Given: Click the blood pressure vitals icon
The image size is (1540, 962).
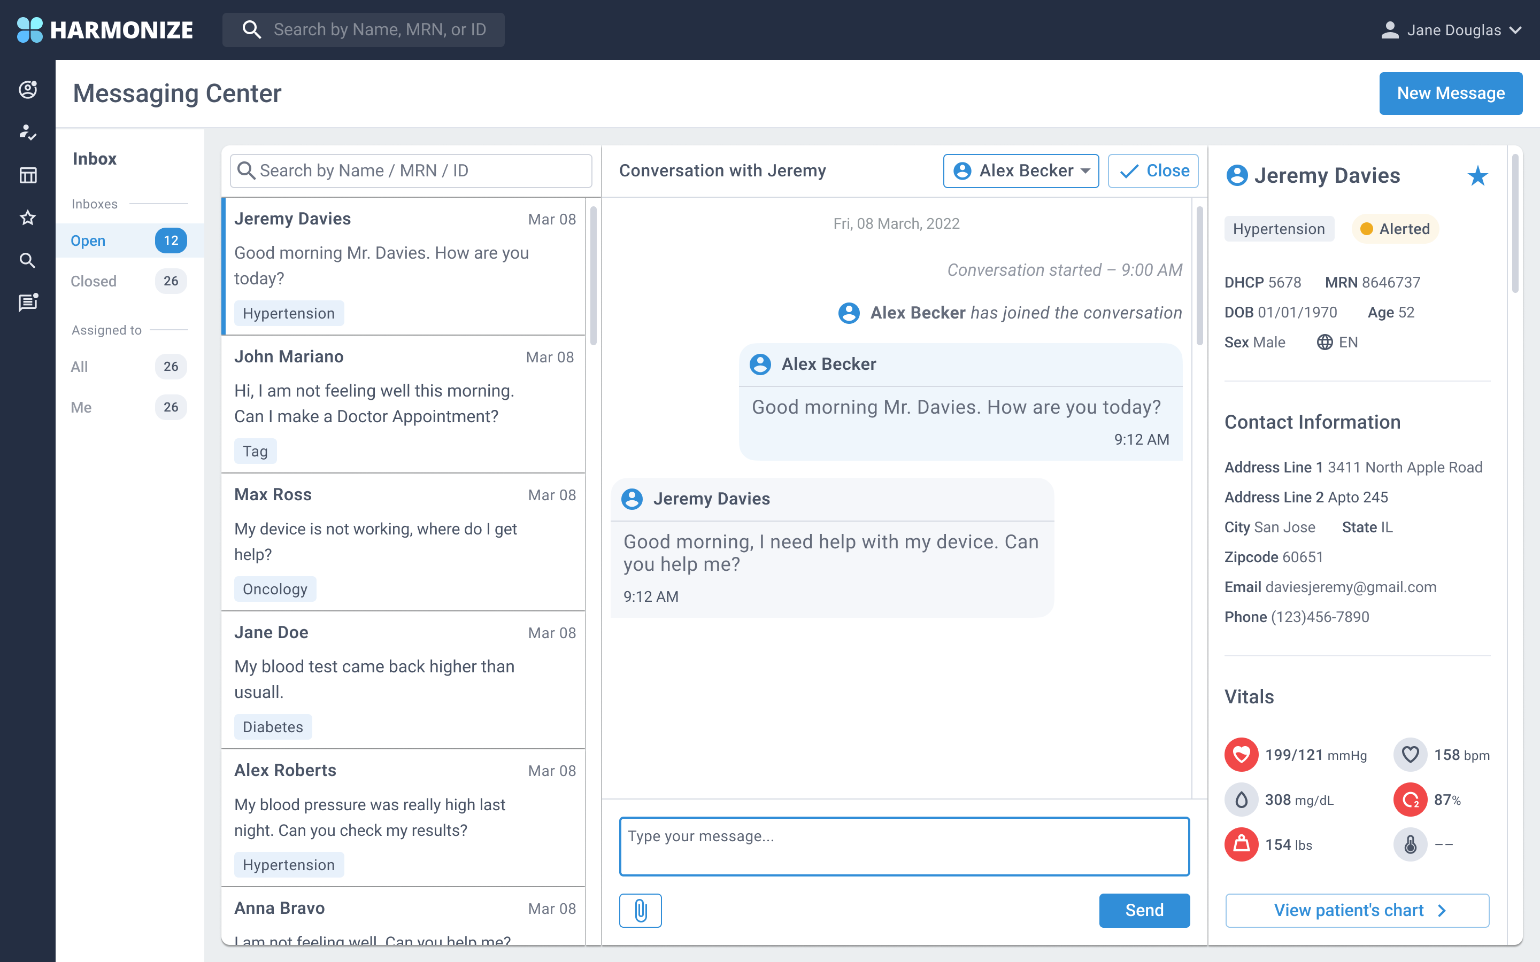Looking at the screenshot, I should [x=1241, y=755].
